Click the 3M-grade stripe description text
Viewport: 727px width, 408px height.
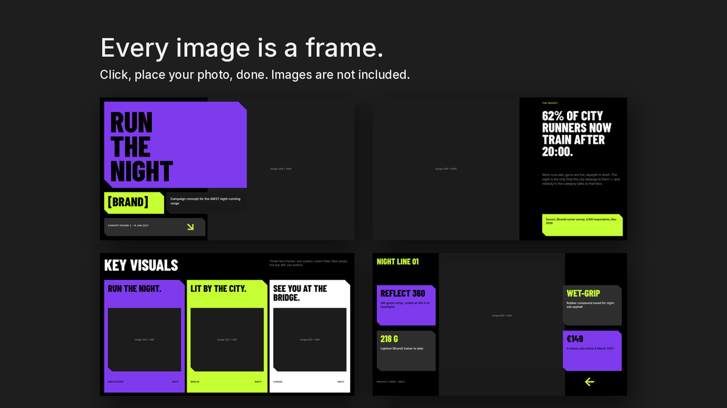(404, 305)
